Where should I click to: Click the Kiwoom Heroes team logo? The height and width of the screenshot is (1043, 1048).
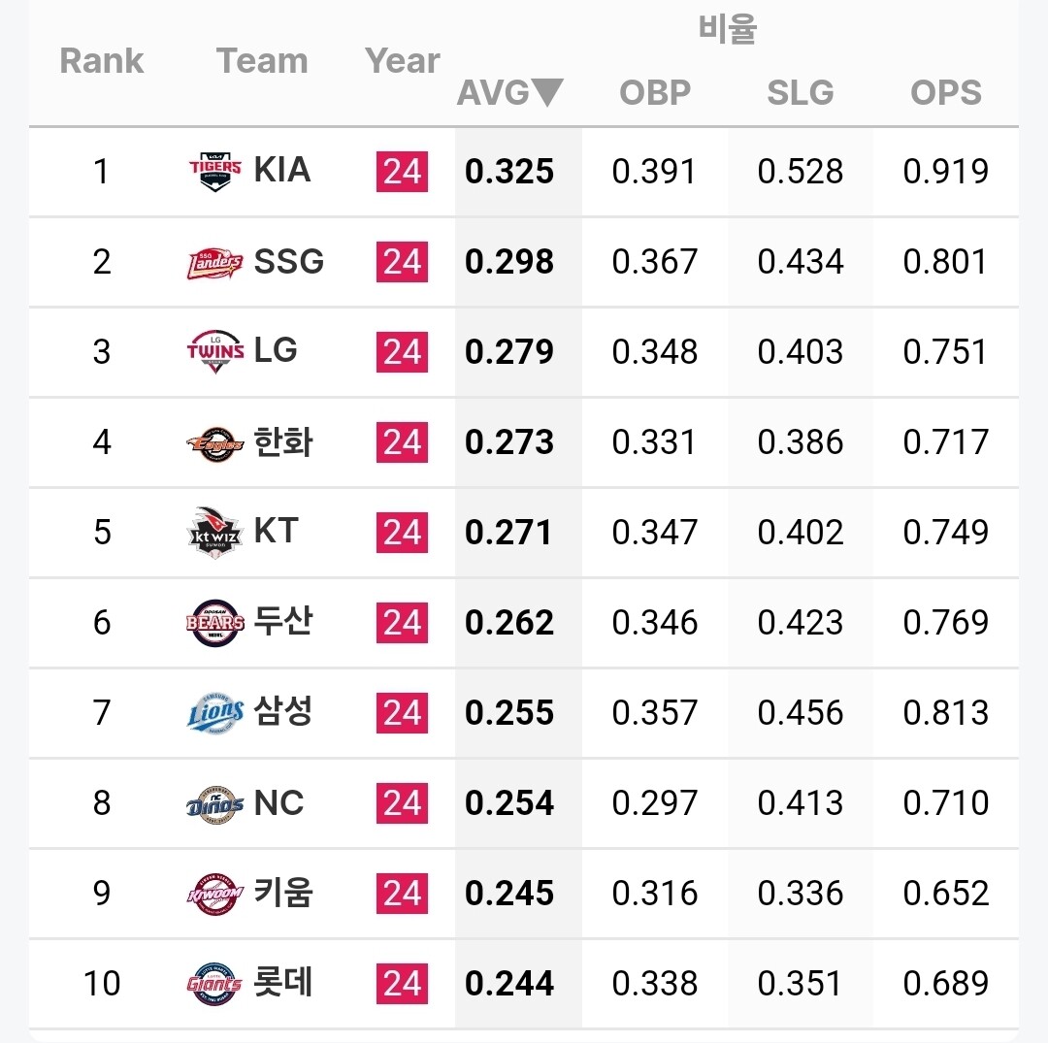(214, 894)
